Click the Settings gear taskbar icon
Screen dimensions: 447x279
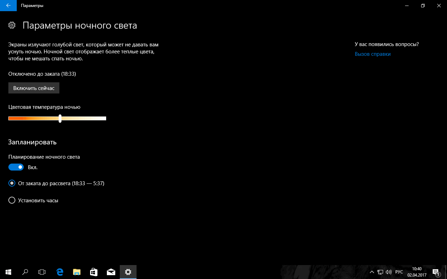pos(128,272)
